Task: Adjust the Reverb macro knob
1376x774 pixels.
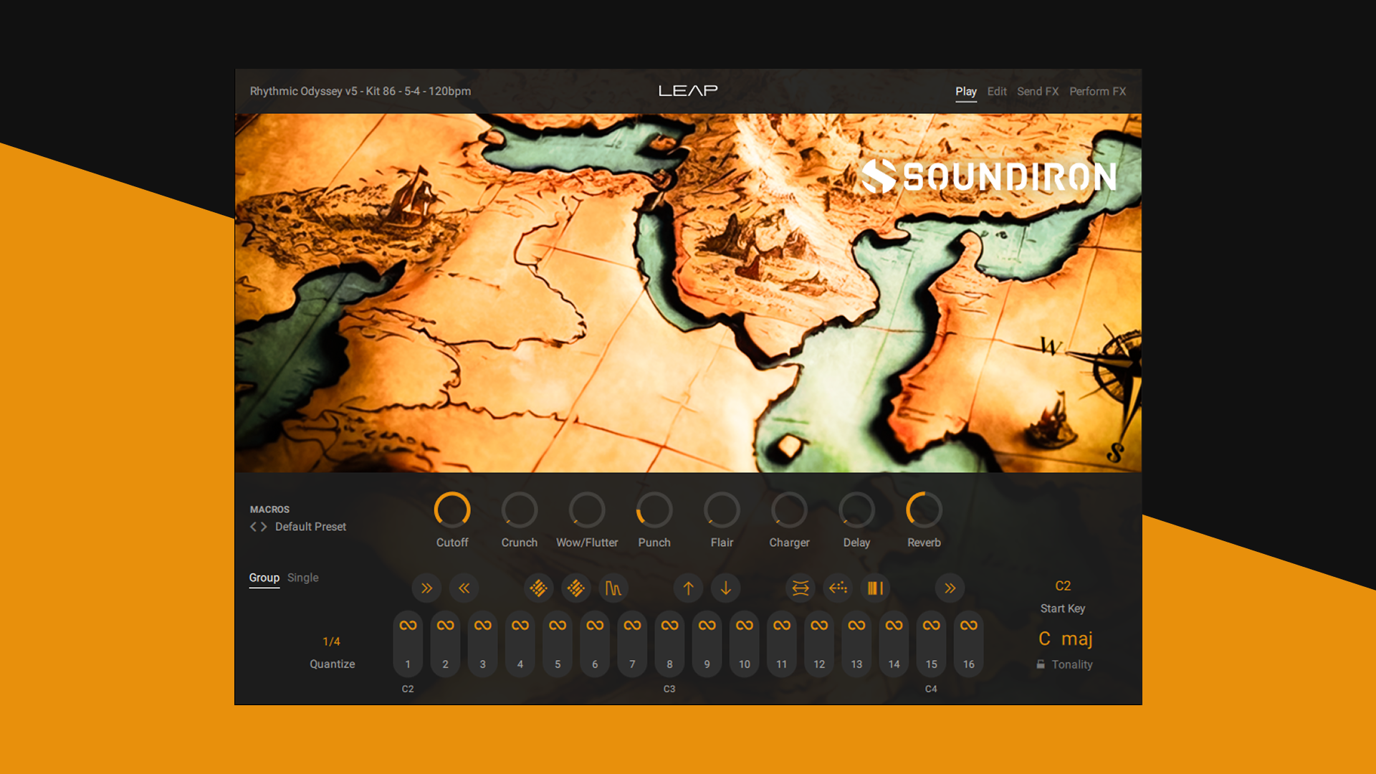Action: tap(924, 510)
